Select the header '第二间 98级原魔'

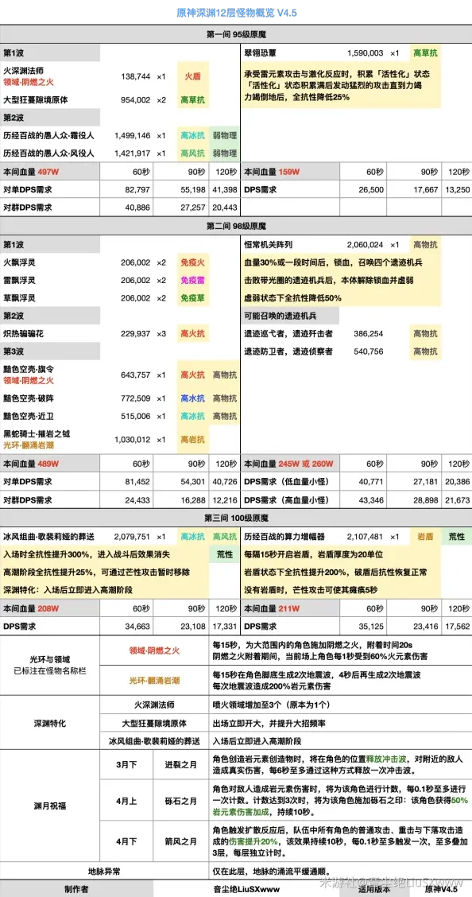click(236, 227)
